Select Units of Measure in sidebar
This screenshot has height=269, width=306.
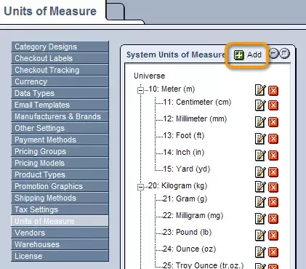[60, 221]
